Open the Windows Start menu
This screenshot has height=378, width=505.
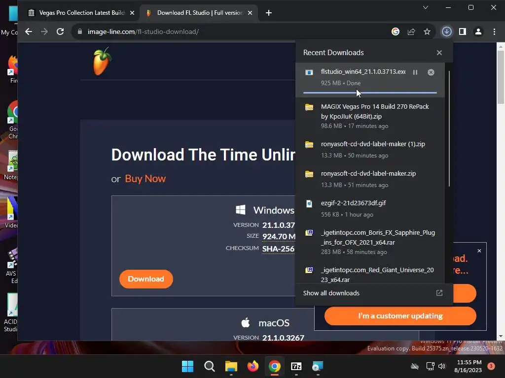(187, 366)
